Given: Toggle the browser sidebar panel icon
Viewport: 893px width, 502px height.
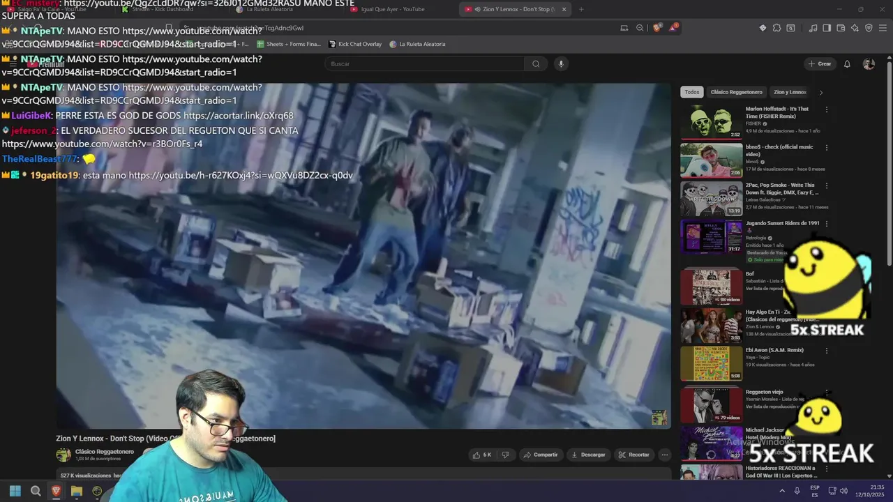Looking at the screenshot, I should pyautogui.click(x=827, y=28).
